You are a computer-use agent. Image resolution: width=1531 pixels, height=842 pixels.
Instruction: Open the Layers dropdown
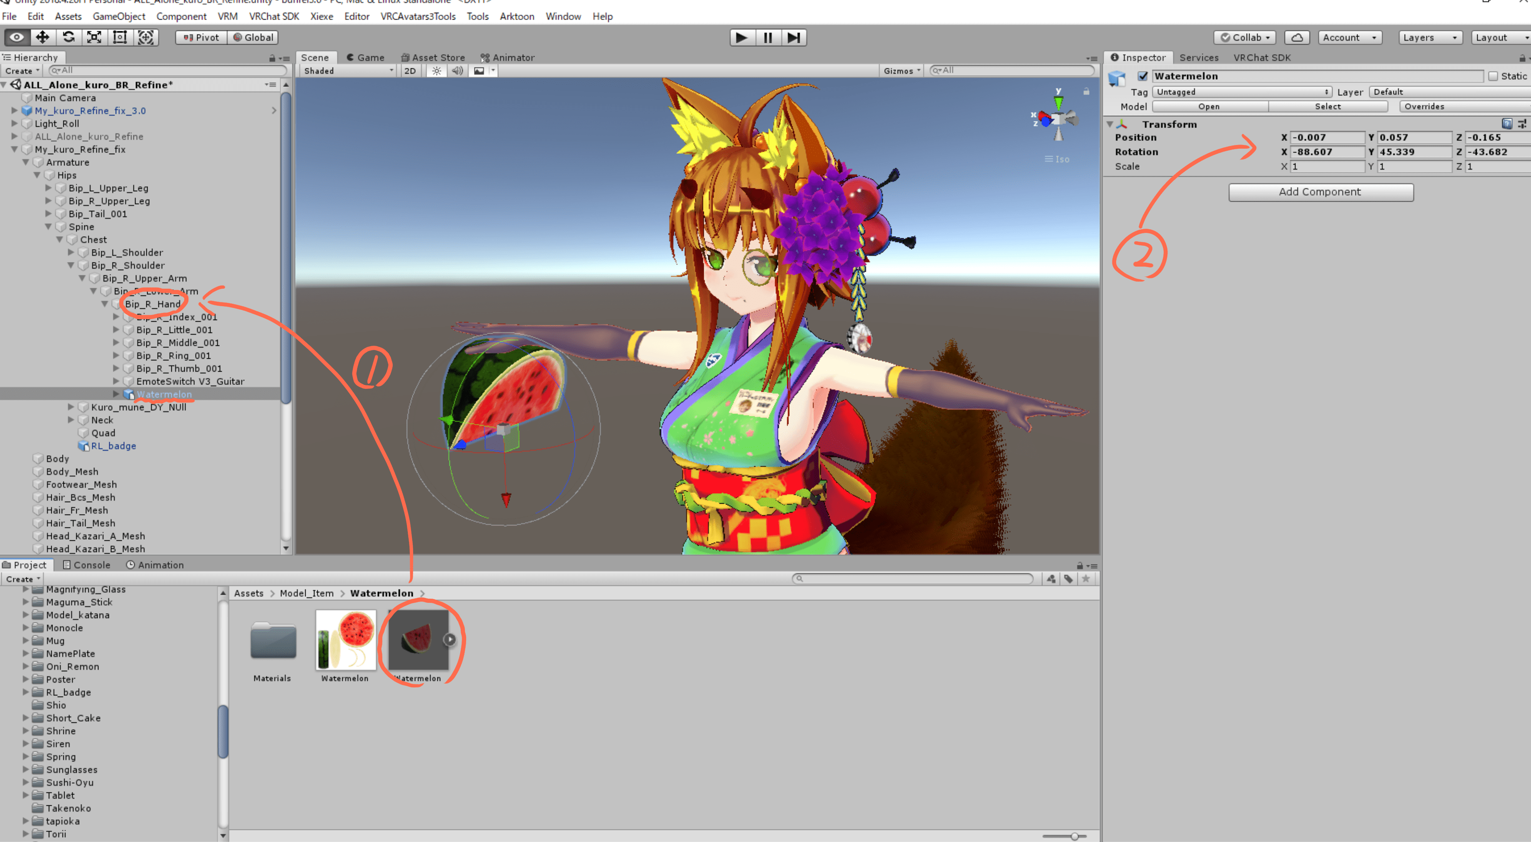[1429, 37]
